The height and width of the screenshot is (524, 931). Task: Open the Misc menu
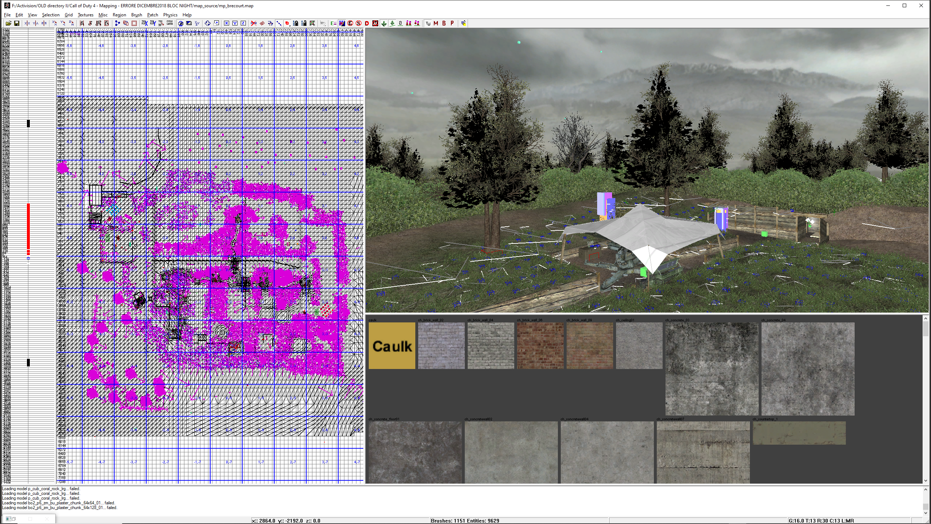[x=103, y=15]
